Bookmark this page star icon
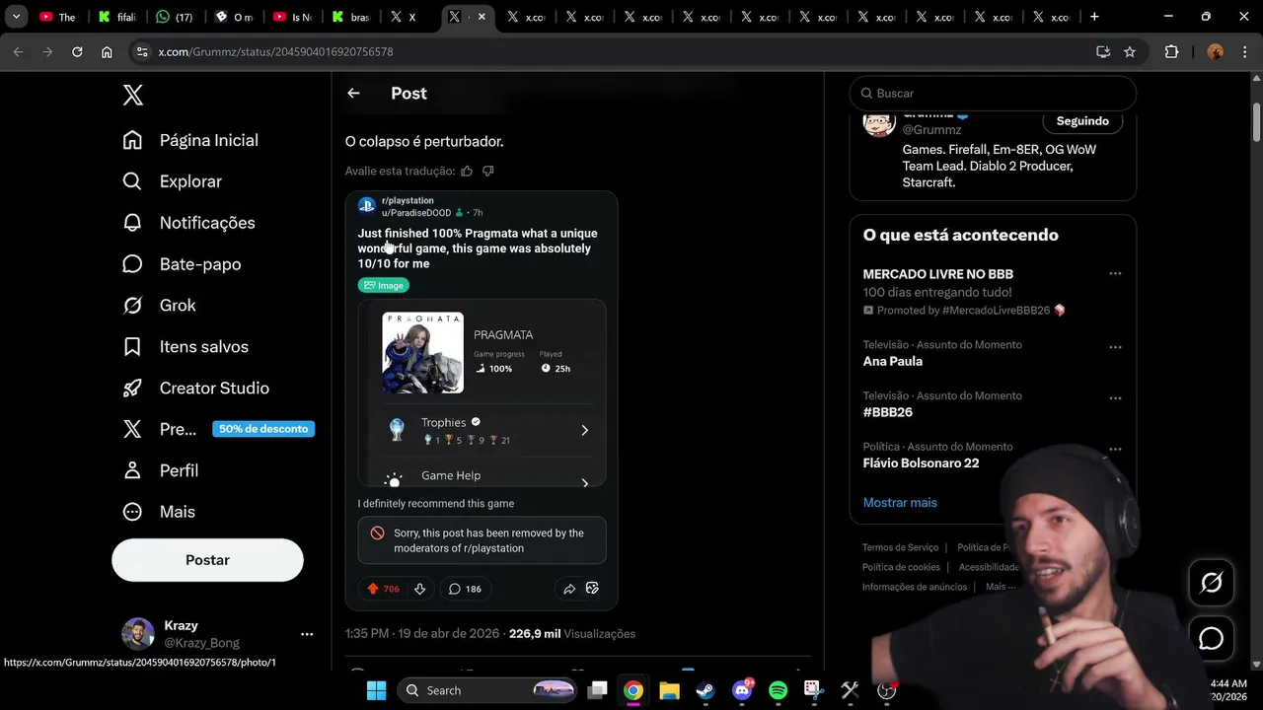The height and width of the screenshot is (710, 1263). [x=1130, y=51]
